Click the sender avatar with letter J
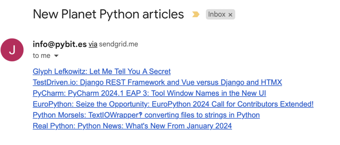This screenshot has width=340, height=145. point(12,50)
